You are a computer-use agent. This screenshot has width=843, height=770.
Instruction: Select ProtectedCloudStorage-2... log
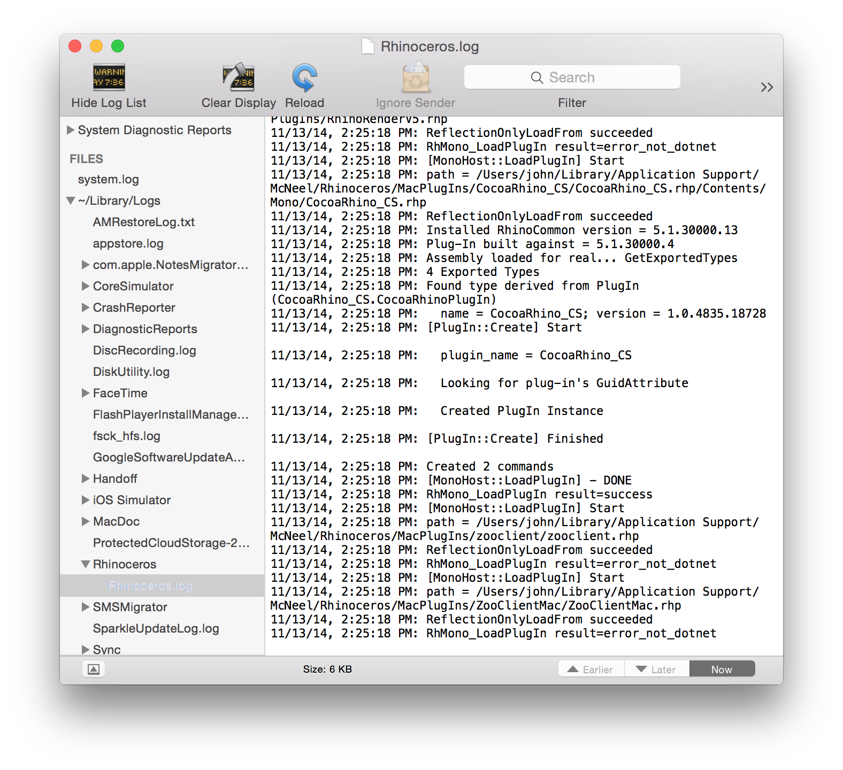pos(171,543)
